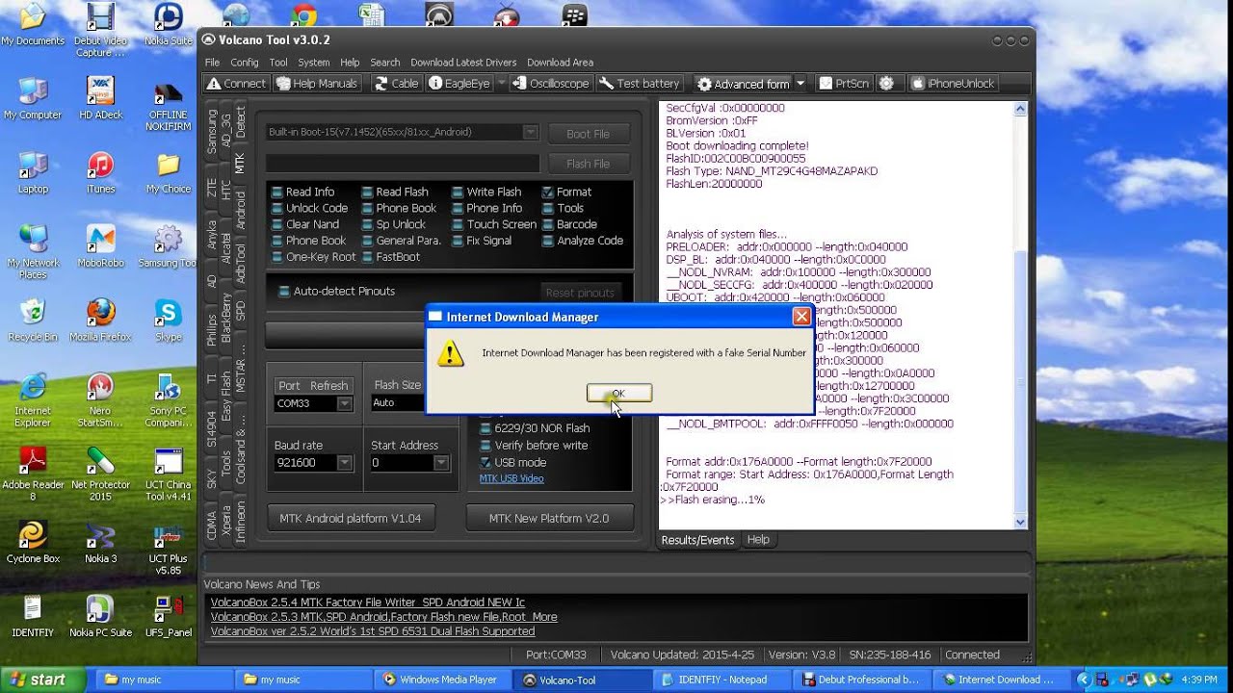Click MTK Android platform V1.04 button
Viewport: 1233px width, 693px height.
(351, 518)
